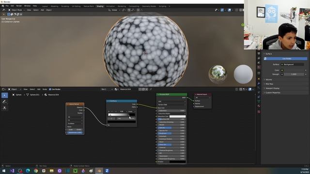
Task: Toggle the Use Nodes checkbox in node editor
Action: point(50,89)
